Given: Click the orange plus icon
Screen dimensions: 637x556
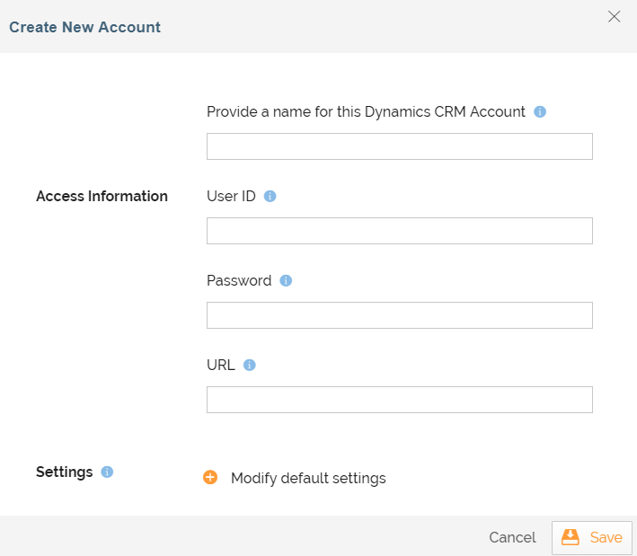Looking at the screenshot, I should click(x=210, y=478).
